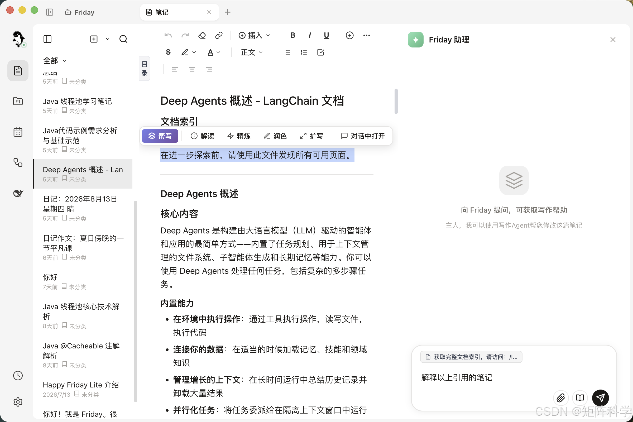The width and height of the screenshot is (633, 422).
Task: Expand the 插入 insert dropdown
Action: pos(254,35)
